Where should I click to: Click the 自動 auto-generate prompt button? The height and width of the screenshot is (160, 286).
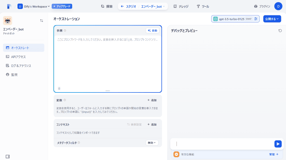click(x=153, y=31)
